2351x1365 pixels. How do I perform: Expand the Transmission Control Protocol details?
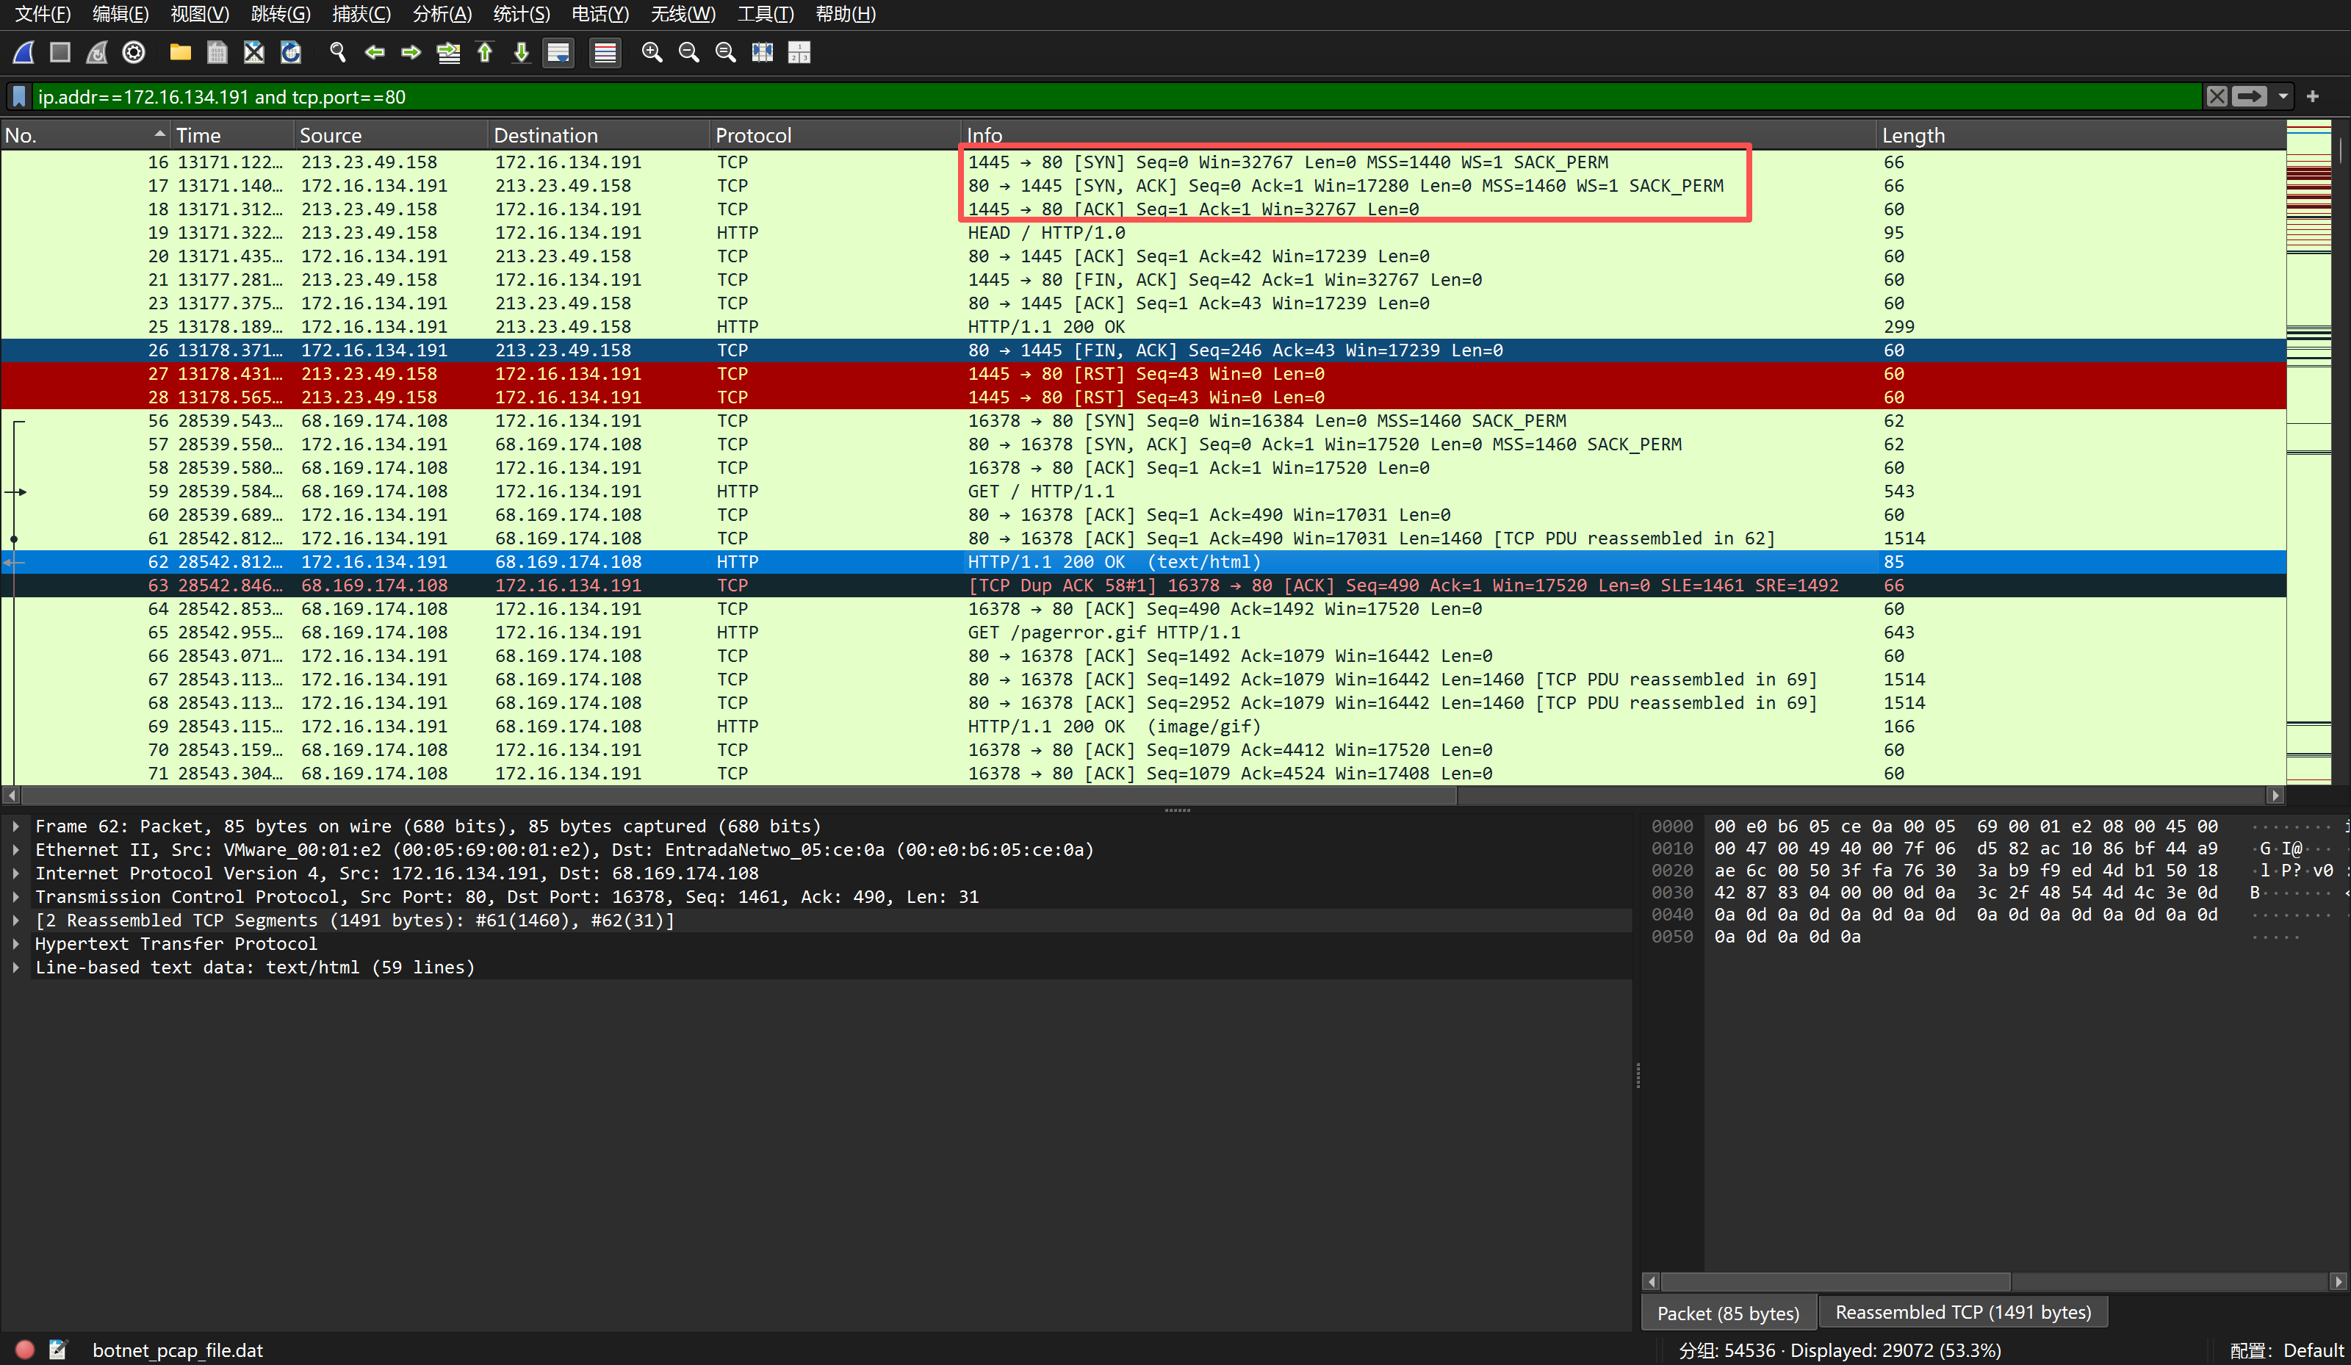[16, 896]
